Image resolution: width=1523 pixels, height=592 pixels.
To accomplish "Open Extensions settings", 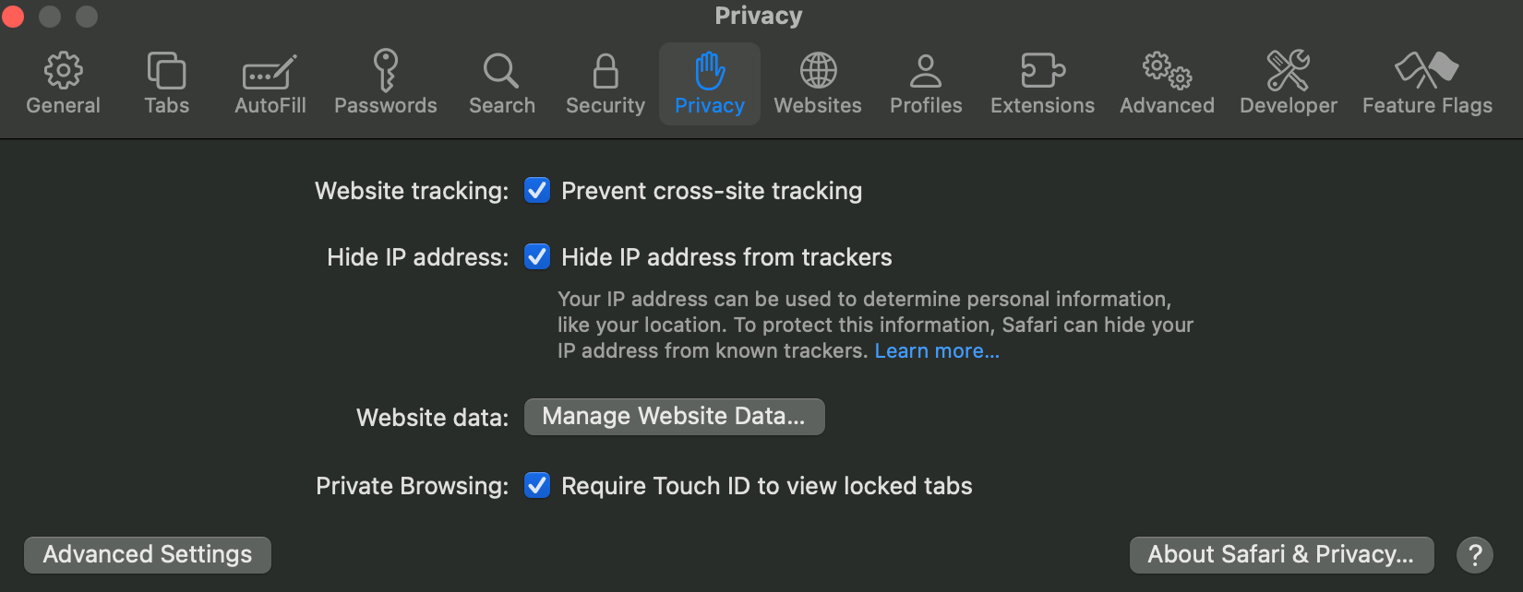I will (x=1041, y=83).
